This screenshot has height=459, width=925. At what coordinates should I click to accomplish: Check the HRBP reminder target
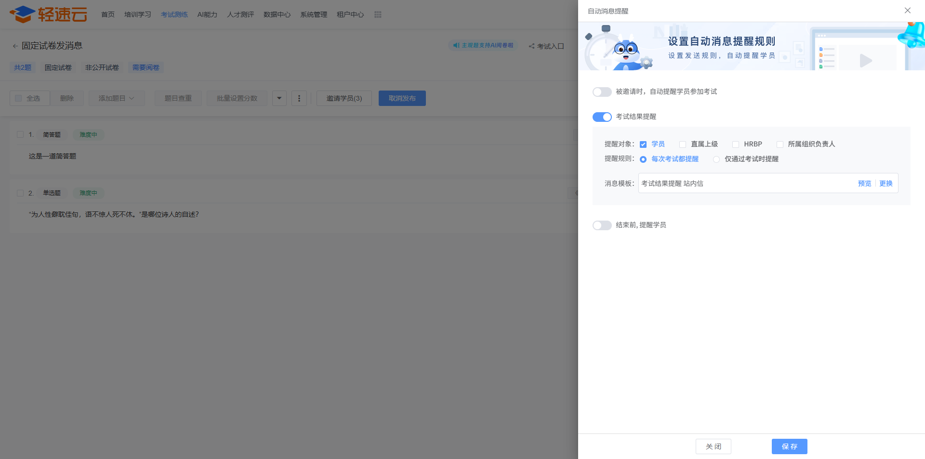(x=736, y=144)
